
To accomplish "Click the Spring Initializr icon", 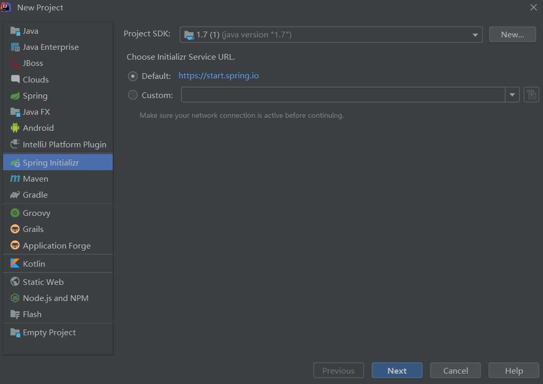I will 15,163.
